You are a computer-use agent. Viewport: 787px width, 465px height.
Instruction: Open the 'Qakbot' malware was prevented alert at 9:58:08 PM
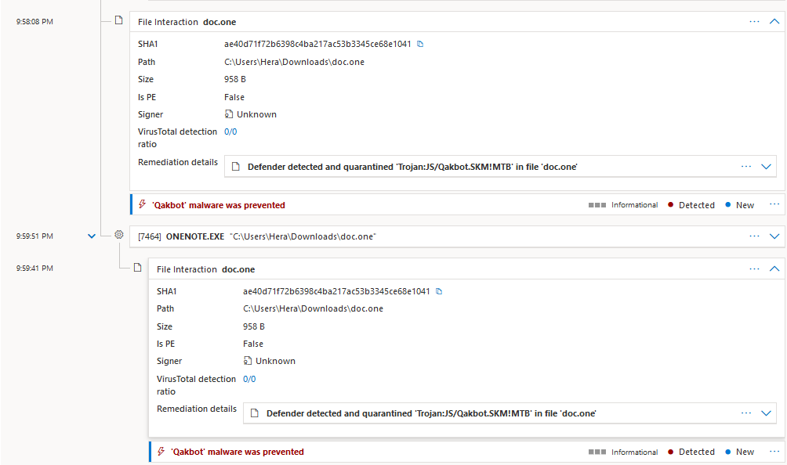click(219, 205)
